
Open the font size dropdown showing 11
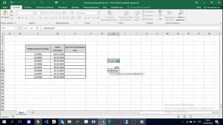point(41,13)
